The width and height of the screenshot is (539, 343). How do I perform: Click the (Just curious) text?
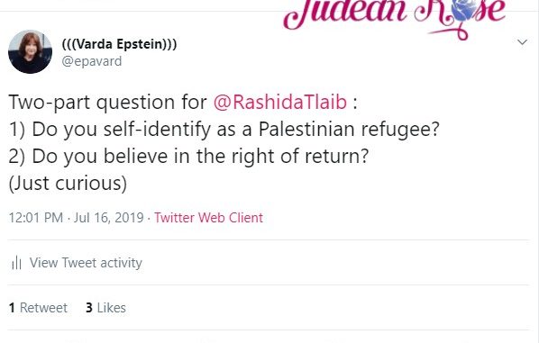coord(68,183)
